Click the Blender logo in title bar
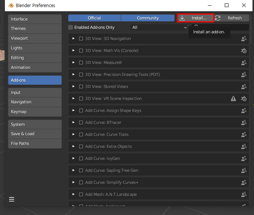254x215 pixels. point(11,5)
